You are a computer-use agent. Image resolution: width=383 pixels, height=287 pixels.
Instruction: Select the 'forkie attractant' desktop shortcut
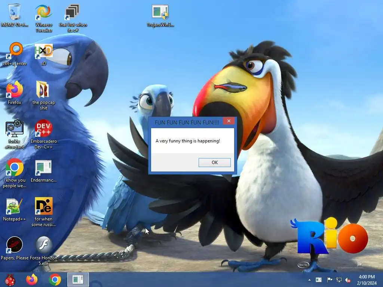click(x=15, y=134)
